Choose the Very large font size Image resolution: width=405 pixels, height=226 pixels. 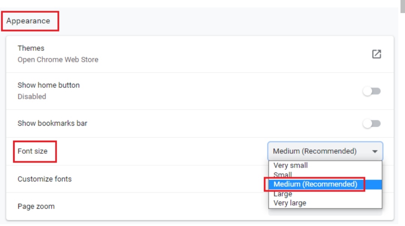tap(290, 203)
